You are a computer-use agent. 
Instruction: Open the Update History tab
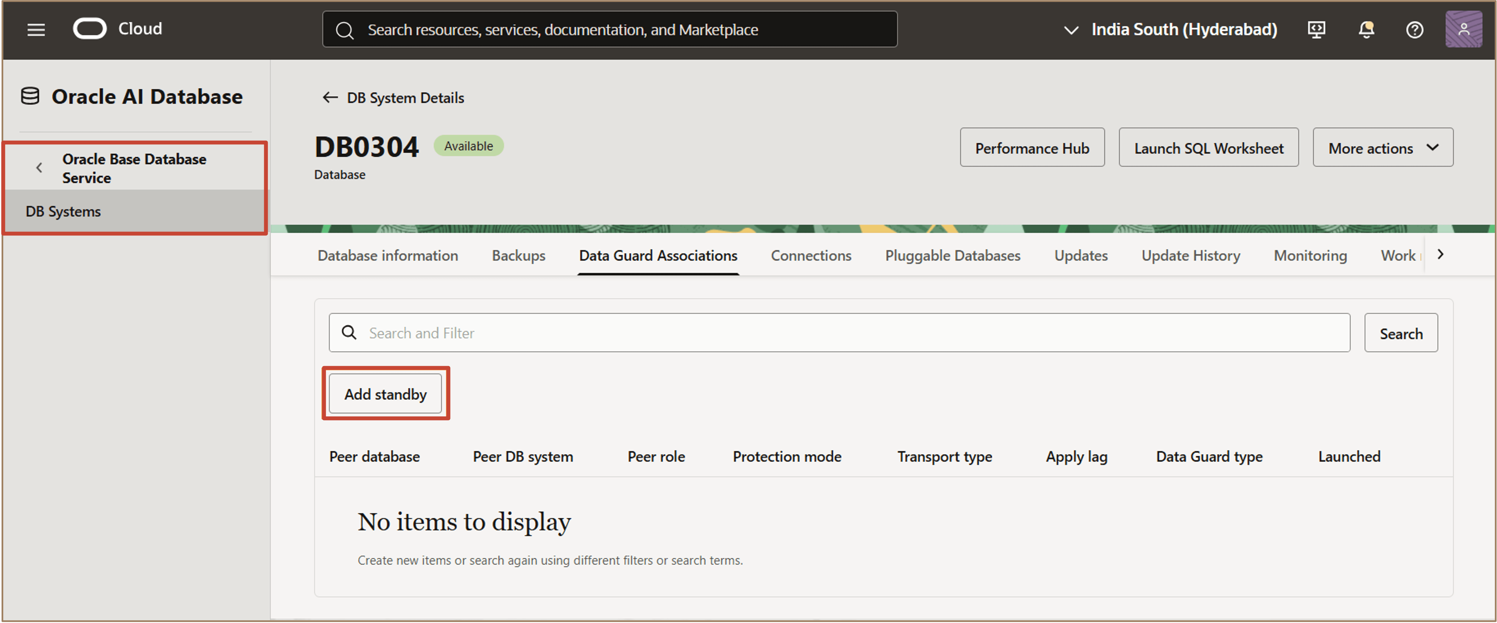[1190, 255]
